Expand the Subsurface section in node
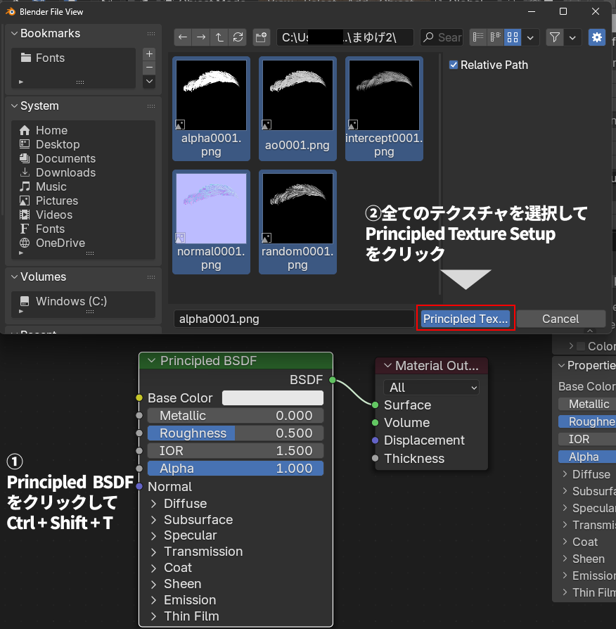The width and height of the screenshot is (616, 629). click(x=154, y=520)
